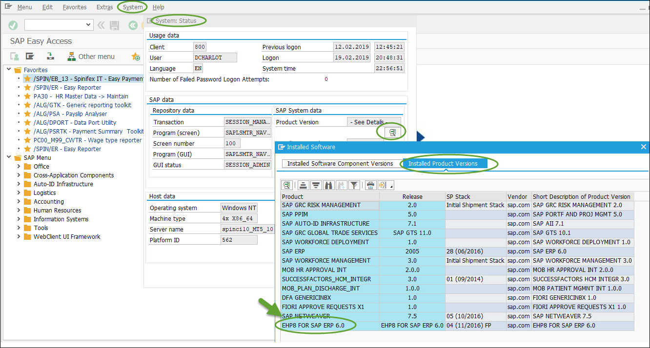Image resolution: width=650 pixels, height=348 pixels.
Task: Select the SAP PPIM product cell
Action: tap(330, 214)
